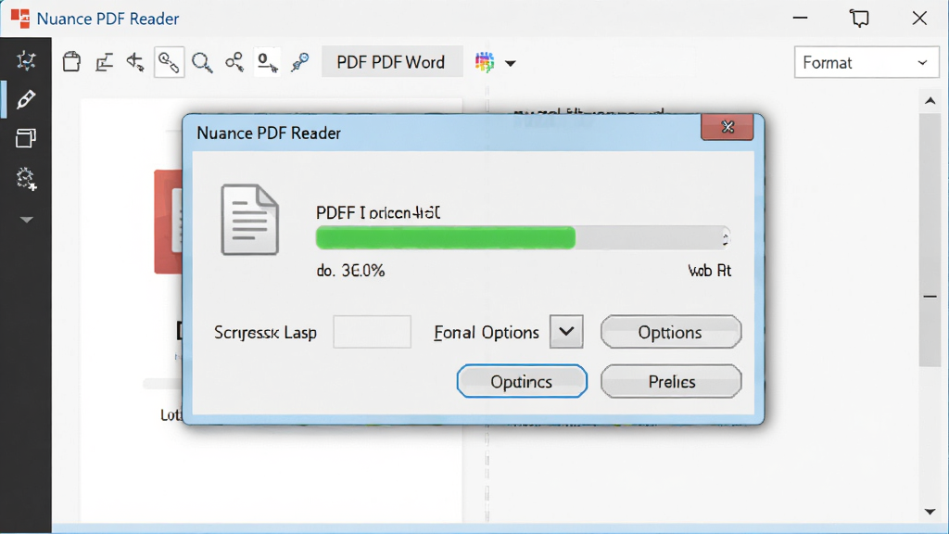Click the gear settings icon in sidebar
Screen dimensions: 949x534
point(26,179)
